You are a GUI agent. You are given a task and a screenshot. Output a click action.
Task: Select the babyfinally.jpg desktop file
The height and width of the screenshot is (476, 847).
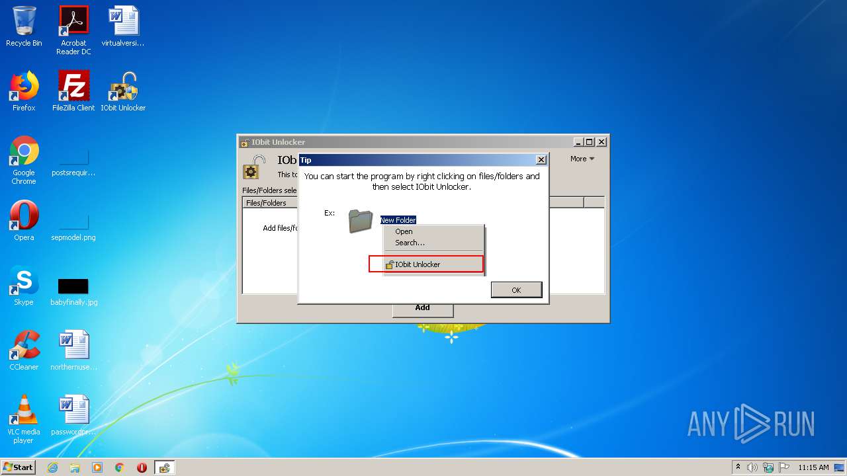(73, 290)
